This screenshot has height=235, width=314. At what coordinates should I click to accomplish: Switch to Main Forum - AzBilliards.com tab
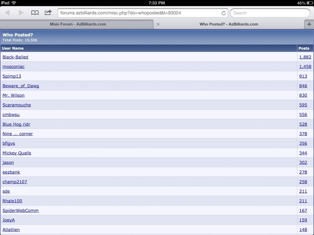(x=78, y=24)
